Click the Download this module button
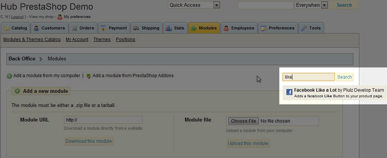This screenshot has width=387, height=158. (x=89, y=141)
